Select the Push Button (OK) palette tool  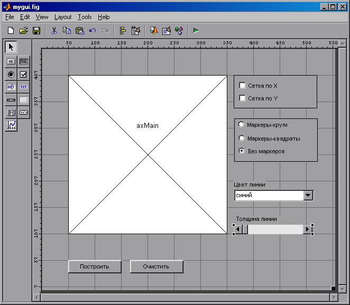tap(11, 61)
